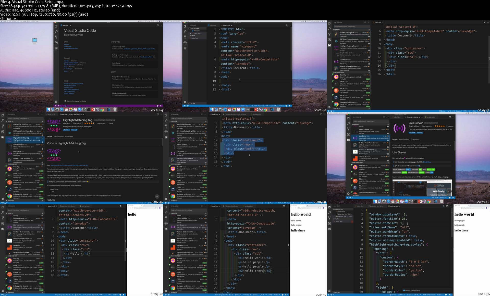490x296 pixels.
Task: Expand the DISABLED section beside Live Server details
Action: (356, 195)
